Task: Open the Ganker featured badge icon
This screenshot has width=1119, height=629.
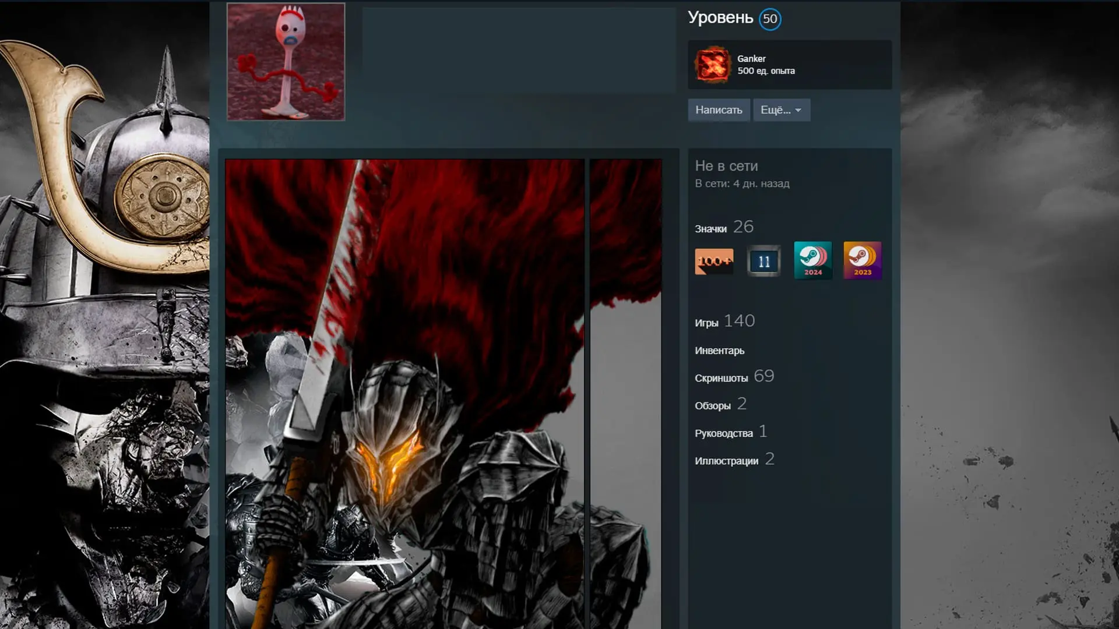Action: [x=712, y=65]
